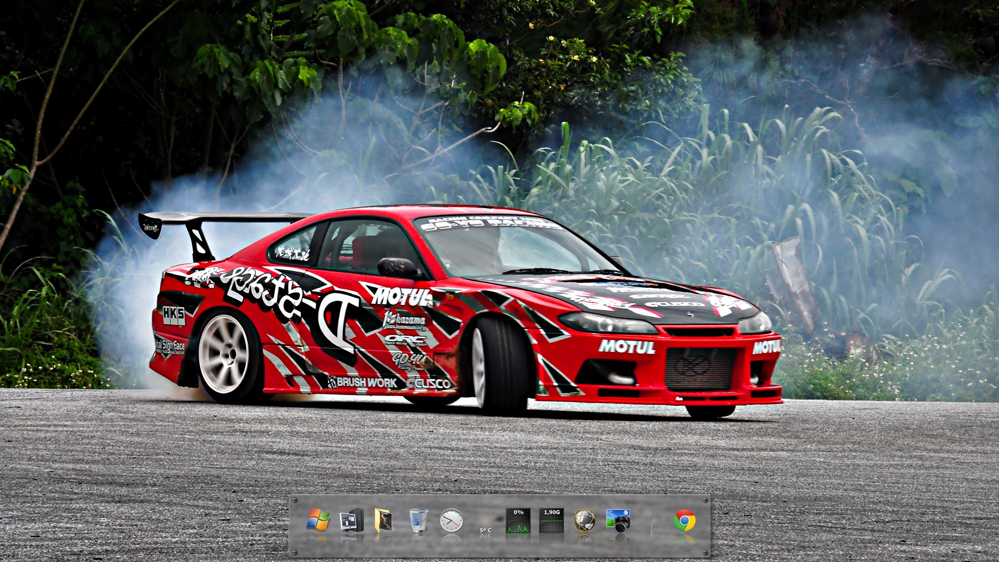The height and width of the screenshot is (562, 999).
Task: Launch the photo camera viewer icon
Action: [x=618, y=520]
